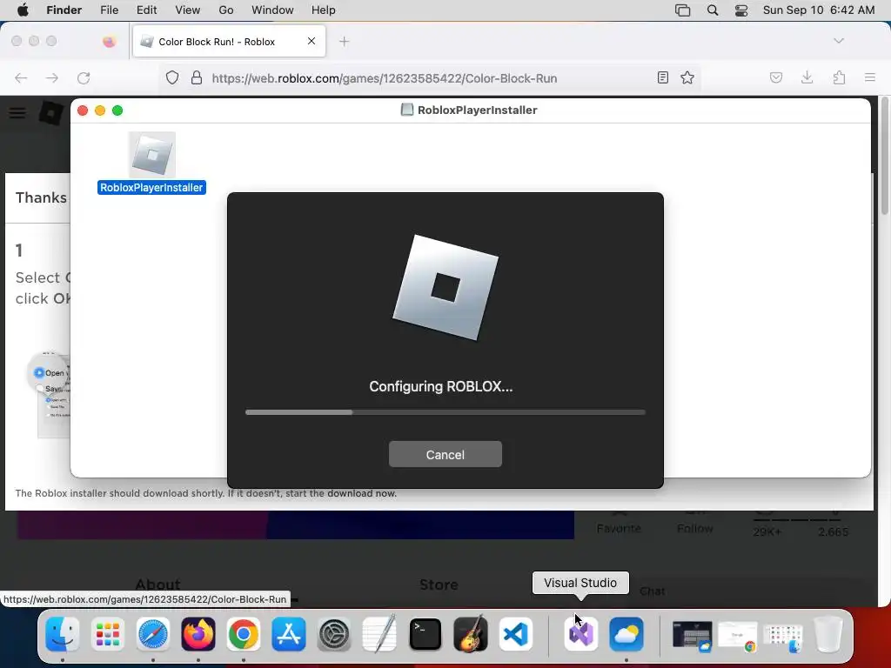Viewport: 891px width, 668px height.
Task: Reload the Roblox page
Action: tap(84, 77)
